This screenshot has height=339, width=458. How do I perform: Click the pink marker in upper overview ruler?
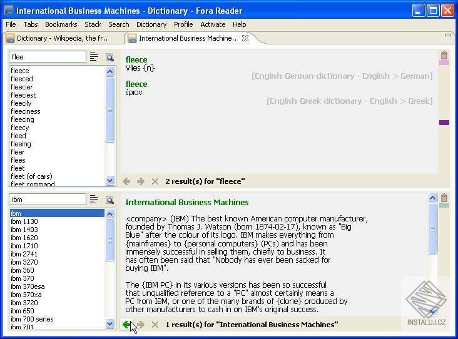(x=444, y=63)
